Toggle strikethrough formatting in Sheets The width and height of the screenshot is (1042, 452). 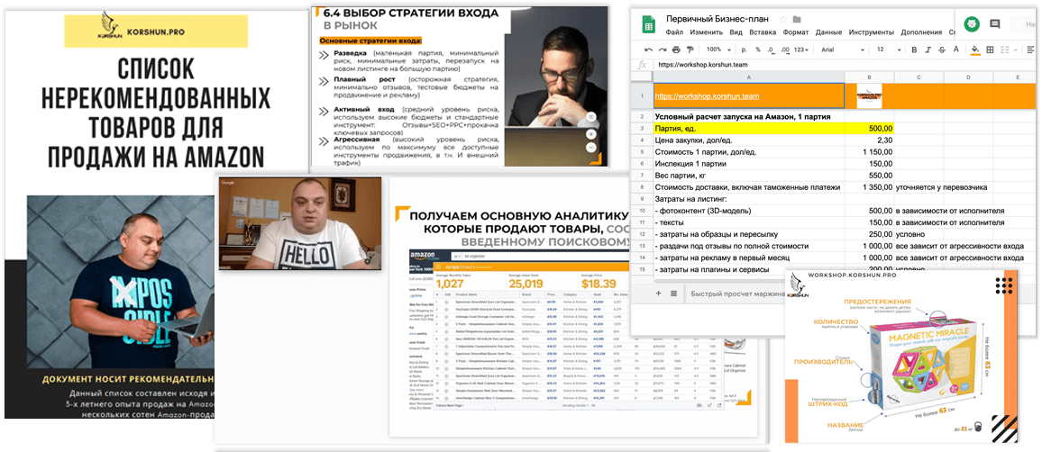[940, 50]
